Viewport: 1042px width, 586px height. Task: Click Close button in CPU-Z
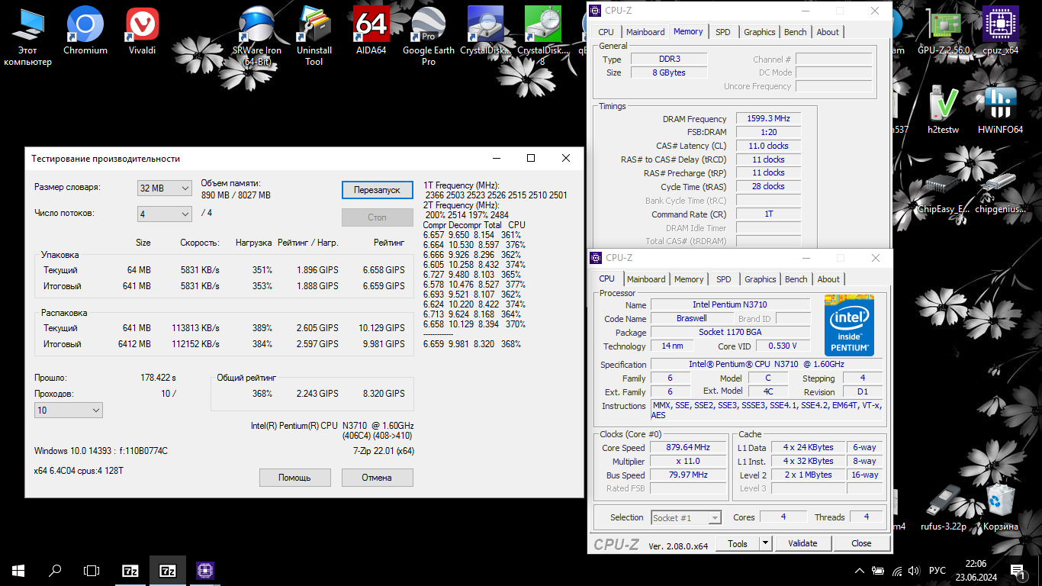pos(861,543)
